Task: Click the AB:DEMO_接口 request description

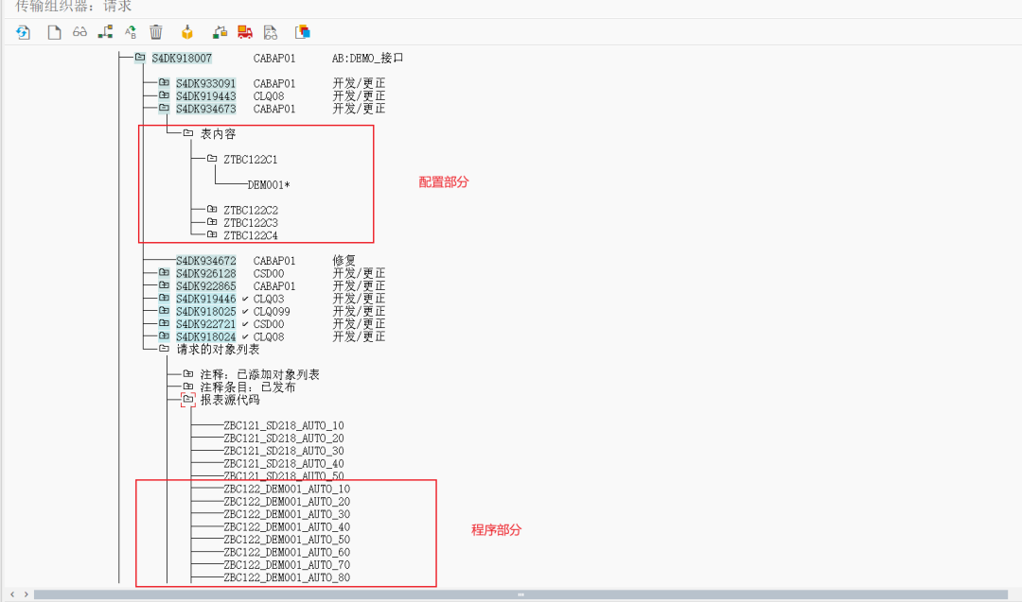Action: coord(367,58)
